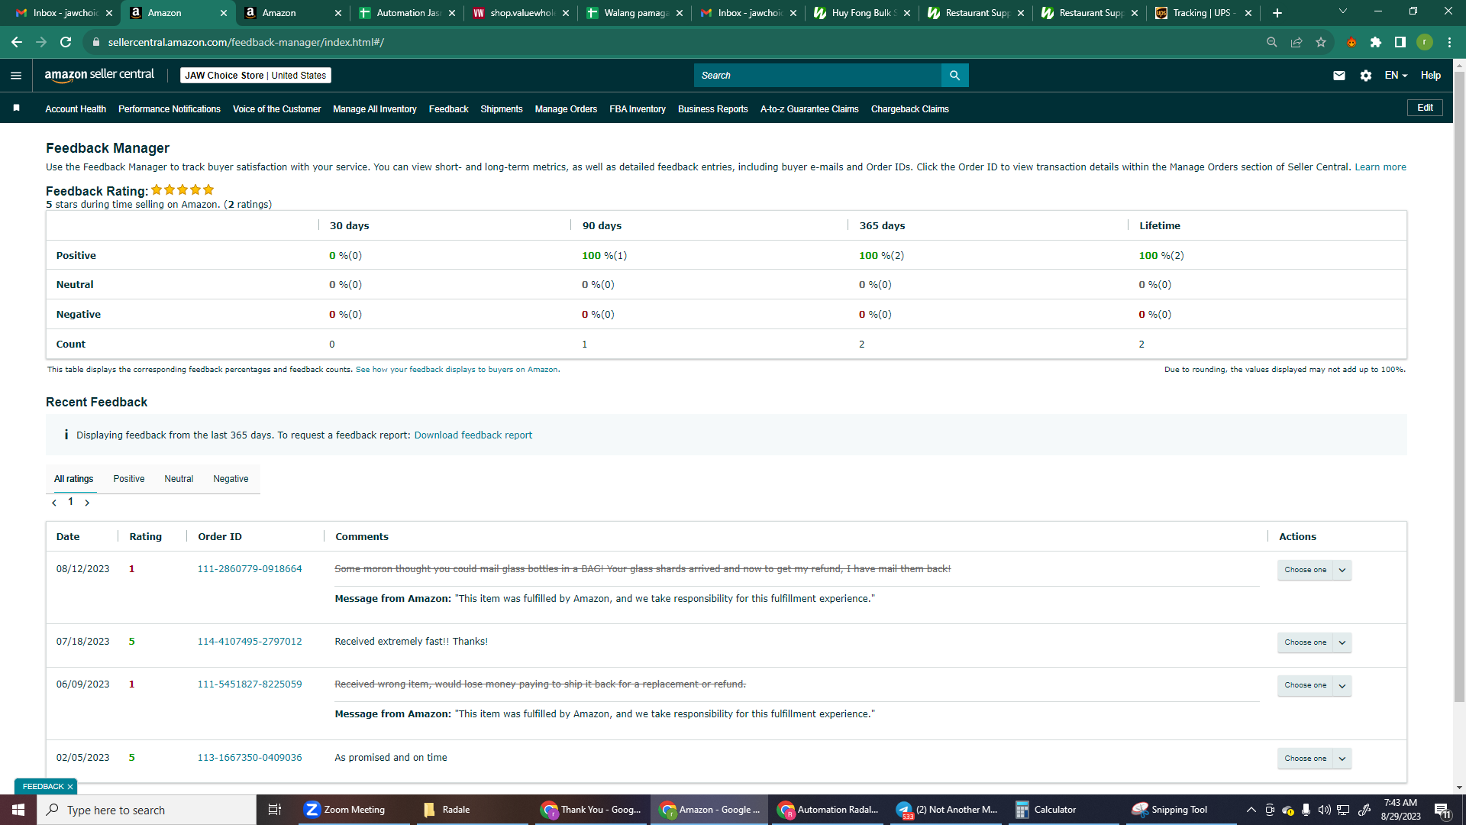Go to the next feedback page arrow
The image size is (1466, 825).
[x=87, y=503]
